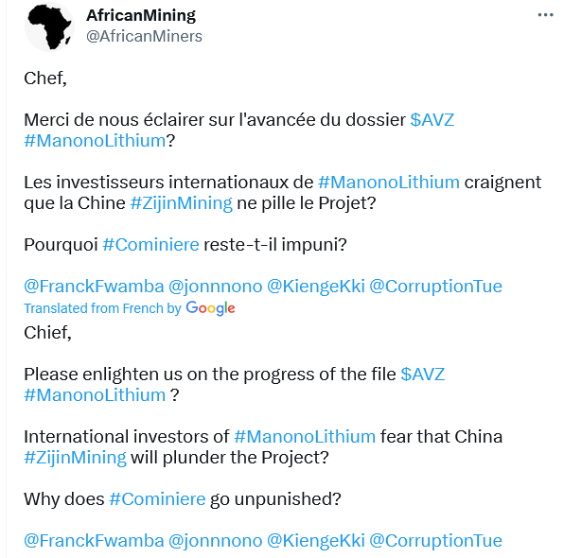Click #ManonoLithium after International investors of
This screenshot has height=558, width=564.
tap(305, 437)
